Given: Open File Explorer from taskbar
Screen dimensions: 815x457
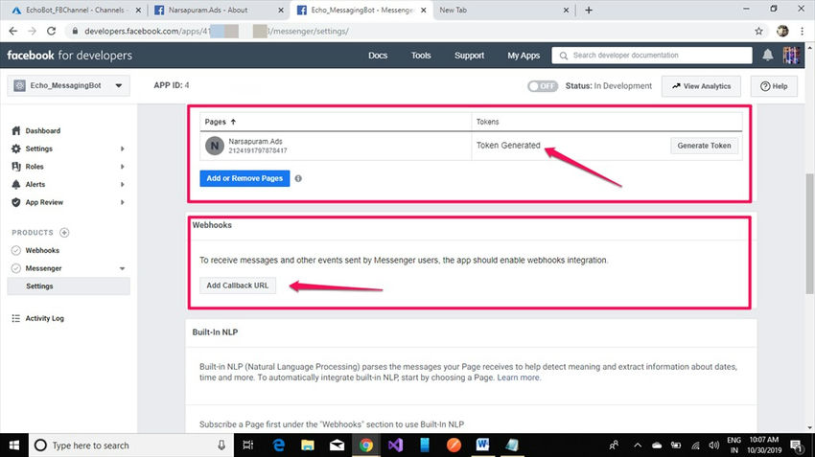Looking at the screenshot, I should pos(308,446).
